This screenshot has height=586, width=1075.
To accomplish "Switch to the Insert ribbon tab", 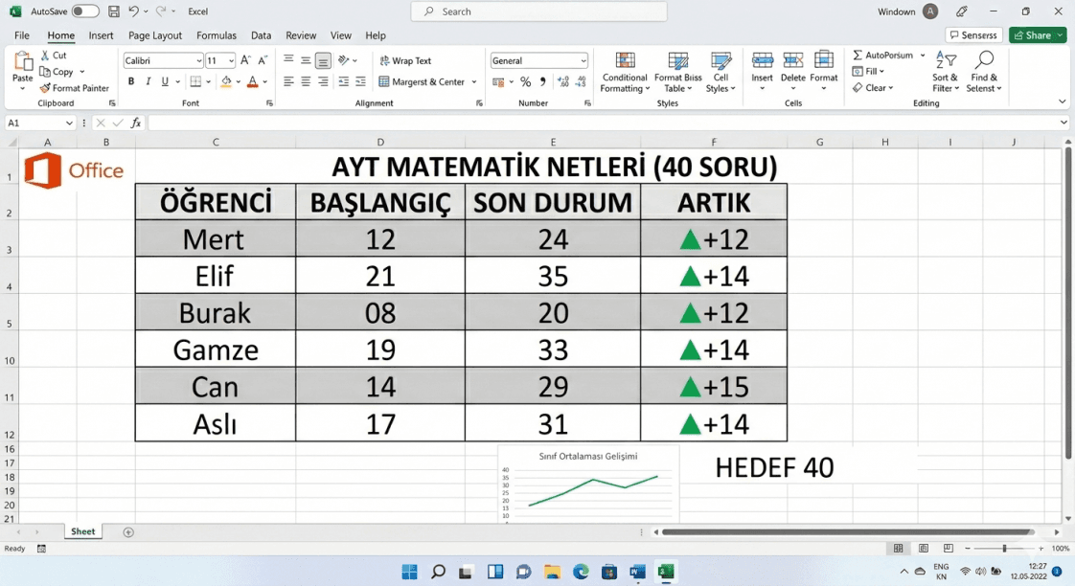I will [x=101, y=35].
